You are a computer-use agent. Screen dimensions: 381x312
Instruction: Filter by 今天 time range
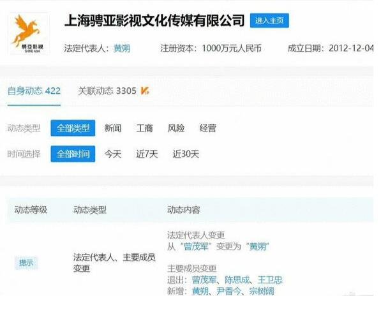pos(113,154)
